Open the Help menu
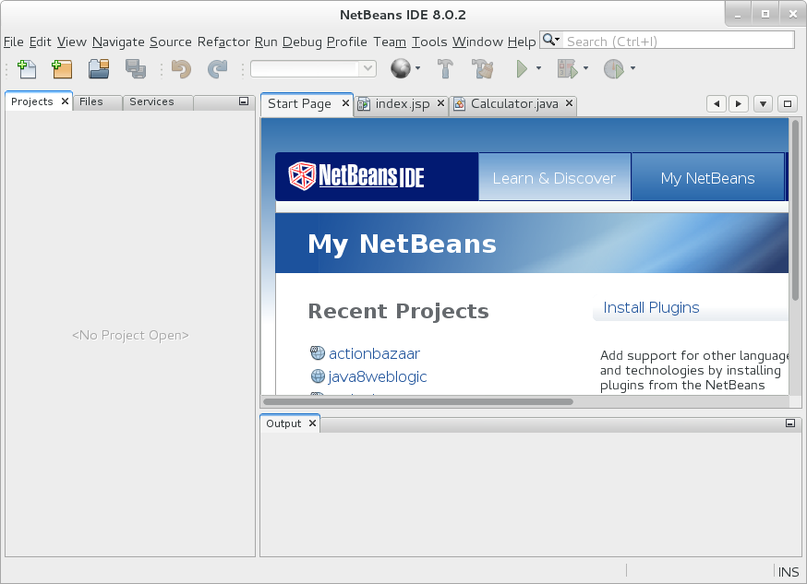The image size is (807, 584). coord(522,42)
